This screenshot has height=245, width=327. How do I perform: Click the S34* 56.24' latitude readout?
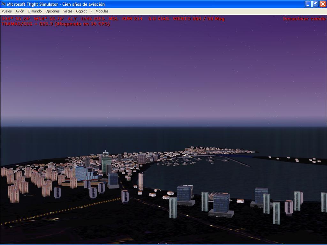[16, 19]
